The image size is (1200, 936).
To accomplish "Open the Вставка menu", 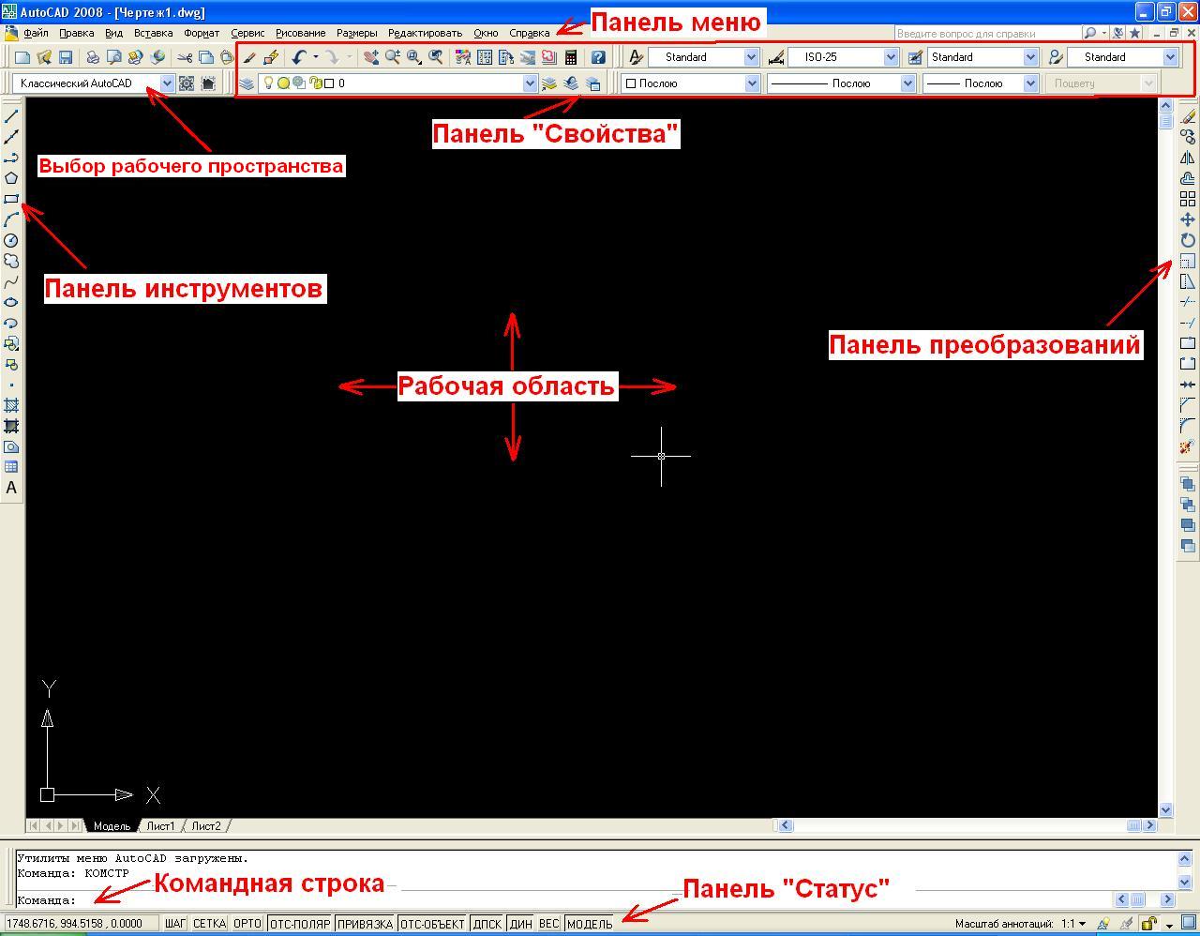I will point(153,33).
